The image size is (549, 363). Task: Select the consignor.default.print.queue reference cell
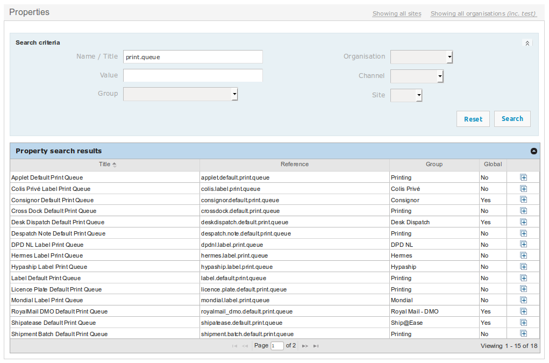pos(295,200)
